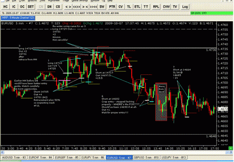
Task: Click the 1.4700 price axis label
Action: (x=223, y=83)
